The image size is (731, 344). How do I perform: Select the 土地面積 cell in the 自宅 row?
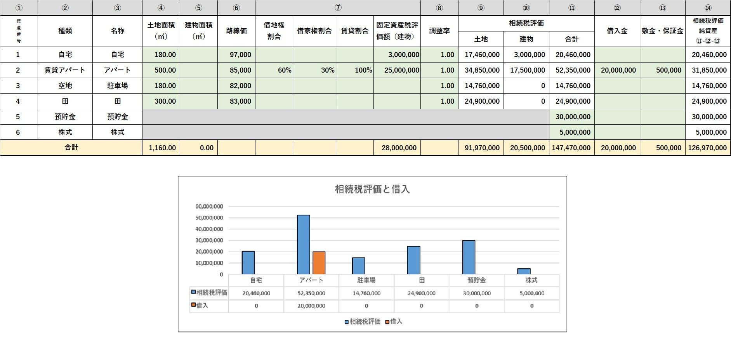coord(161,55)
